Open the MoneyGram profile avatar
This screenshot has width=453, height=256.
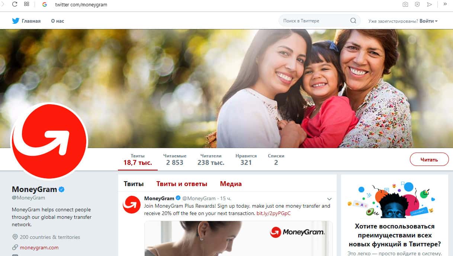point(49,141)
